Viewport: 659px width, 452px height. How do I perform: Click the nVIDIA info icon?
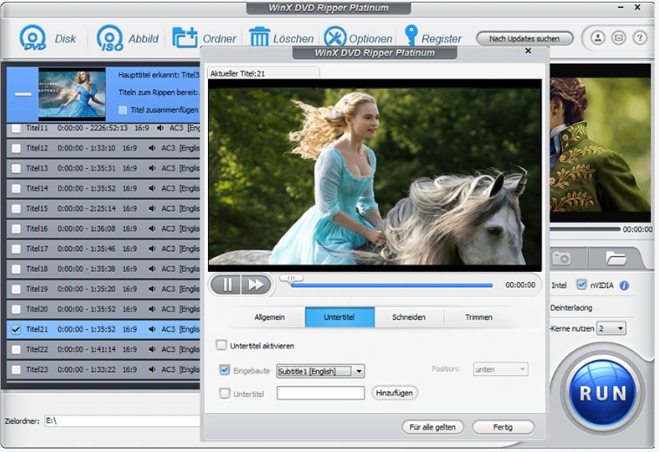coord(624,286)
